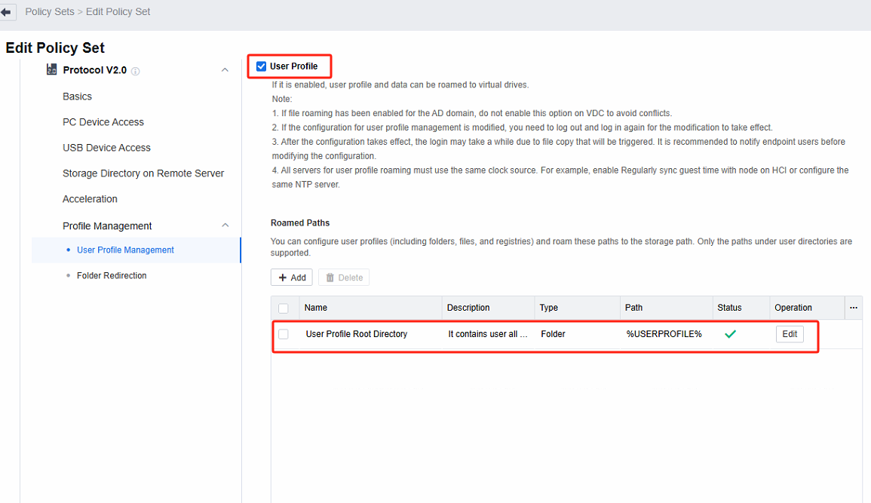The width and height of the screenshot is (871, 503).
Task: Add a new roamed path
Action: (x=292, y=278)
